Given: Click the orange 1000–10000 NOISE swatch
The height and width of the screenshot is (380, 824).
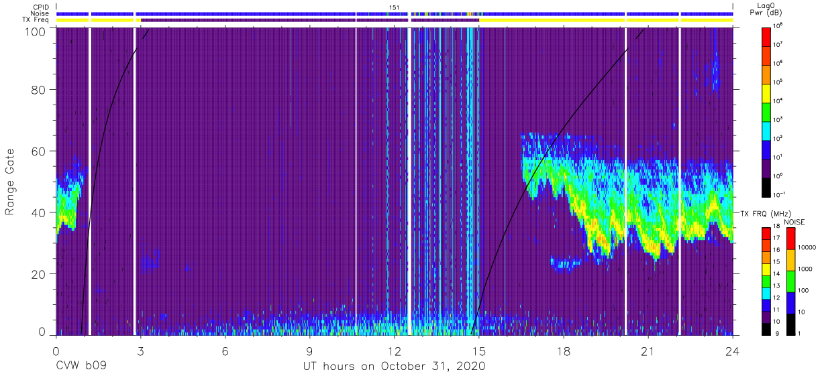Looking at the screenshot, I should pyautogui.click(x=790, y=260).
